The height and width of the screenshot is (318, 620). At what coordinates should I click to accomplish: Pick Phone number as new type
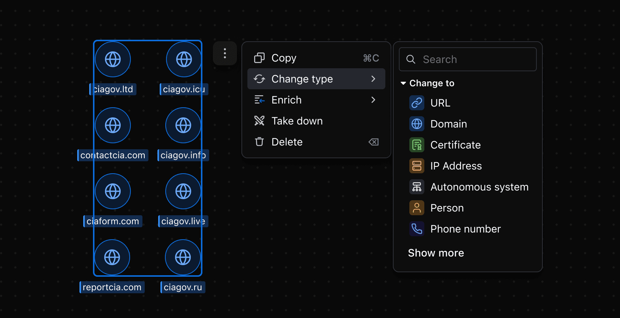click(465, 229)
